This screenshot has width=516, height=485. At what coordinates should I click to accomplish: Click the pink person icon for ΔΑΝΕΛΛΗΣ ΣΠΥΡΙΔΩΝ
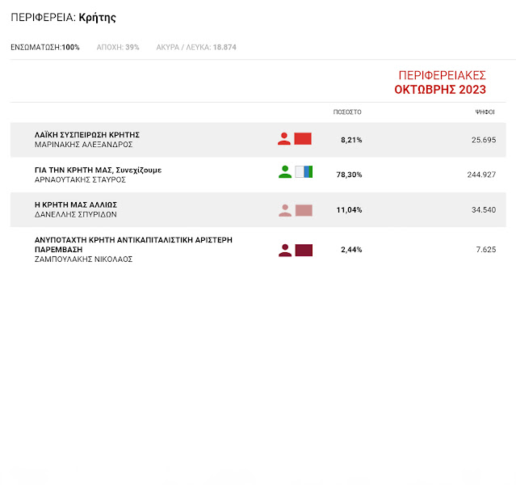285,210
